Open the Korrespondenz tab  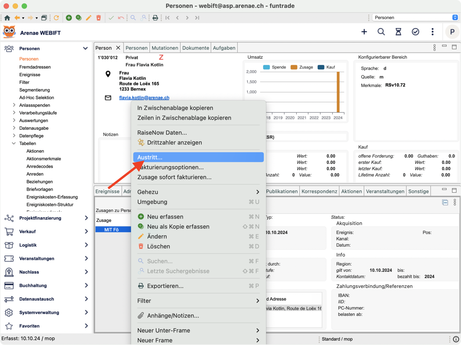pos(319,191)
